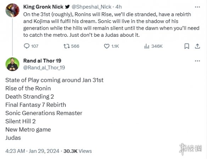This screenshot has width=207, height=159.
Task: Open more options on King Gronk Nick's tweet
Action: point(197,7)
